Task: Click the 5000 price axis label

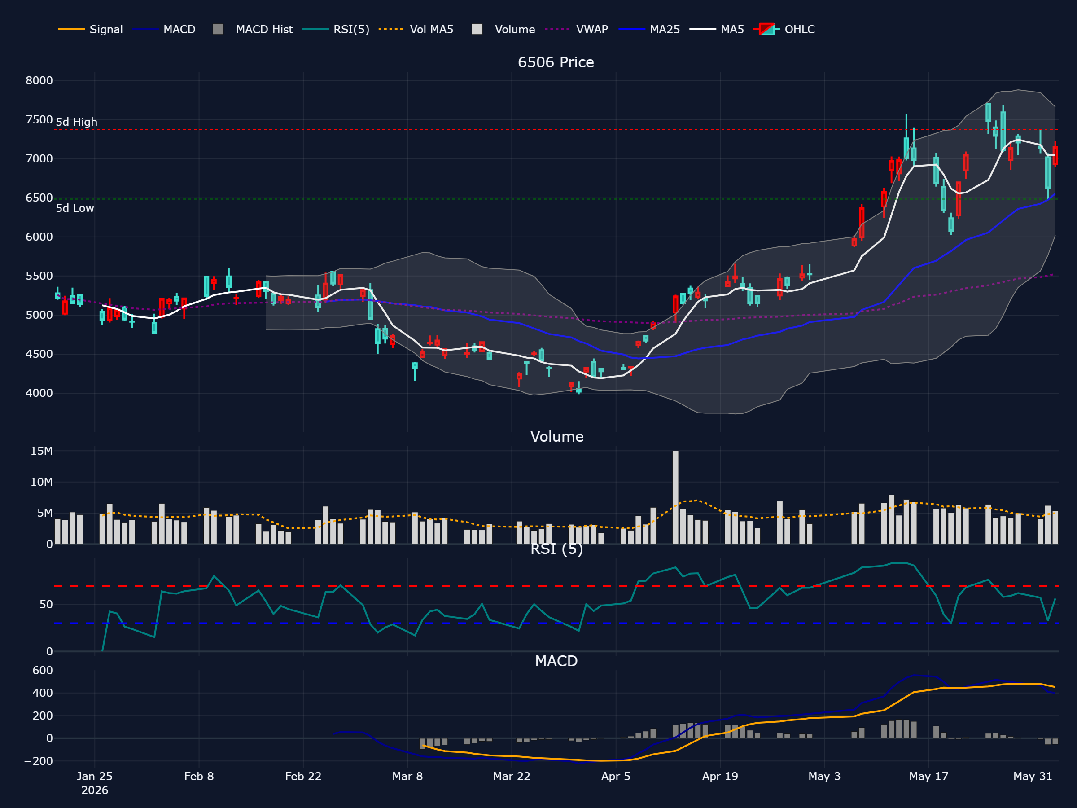Action: click(39, 315)
